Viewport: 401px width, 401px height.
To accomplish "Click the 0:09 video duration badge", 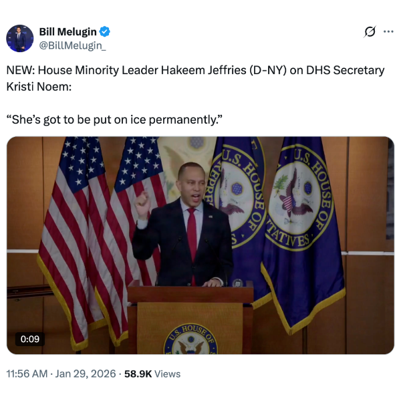I will point(30,339).
